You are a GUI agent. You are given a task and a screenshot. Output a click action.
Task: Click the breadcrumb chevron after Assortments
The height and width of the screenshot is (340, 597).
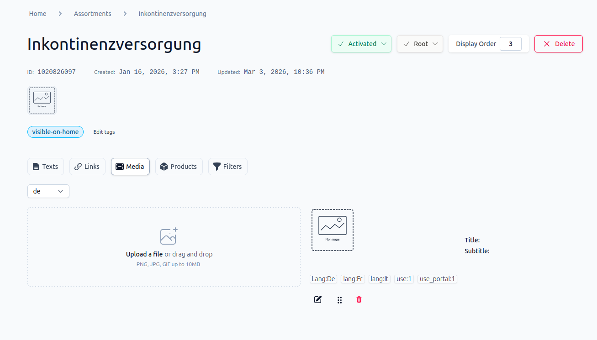click(x=125, y=14)
